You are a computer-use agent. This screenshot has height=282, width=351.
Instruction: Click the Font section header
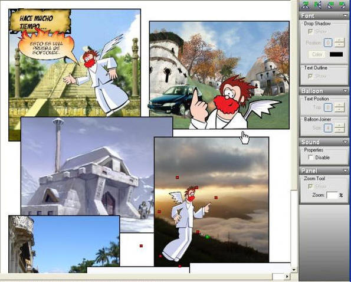[324, 16]
